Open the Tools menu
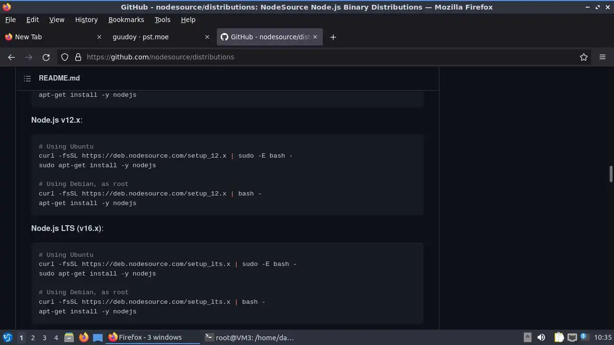This screenshot has height=345, width=614. point(162,20)
